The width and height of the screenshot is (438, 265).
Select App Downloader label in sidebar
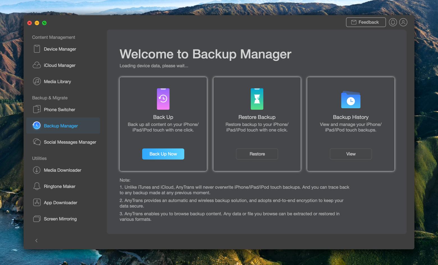point(60,203)
